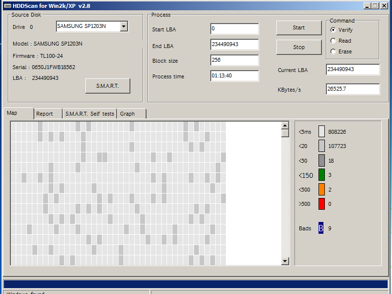The width and height of the screenshot is (392, 294).
Task: Click the HDDScan title bar app icon
Action: tap(7, 6)
